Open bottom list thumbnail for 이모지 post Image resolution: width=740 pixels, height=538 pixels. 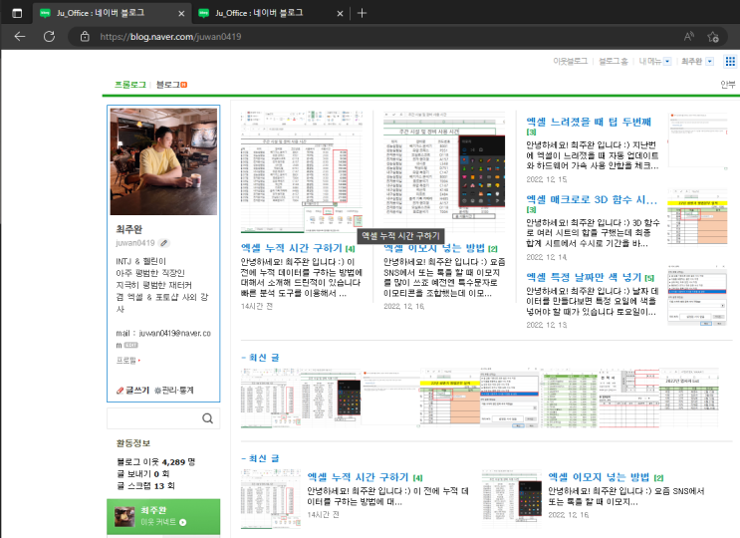coord(512,498)
